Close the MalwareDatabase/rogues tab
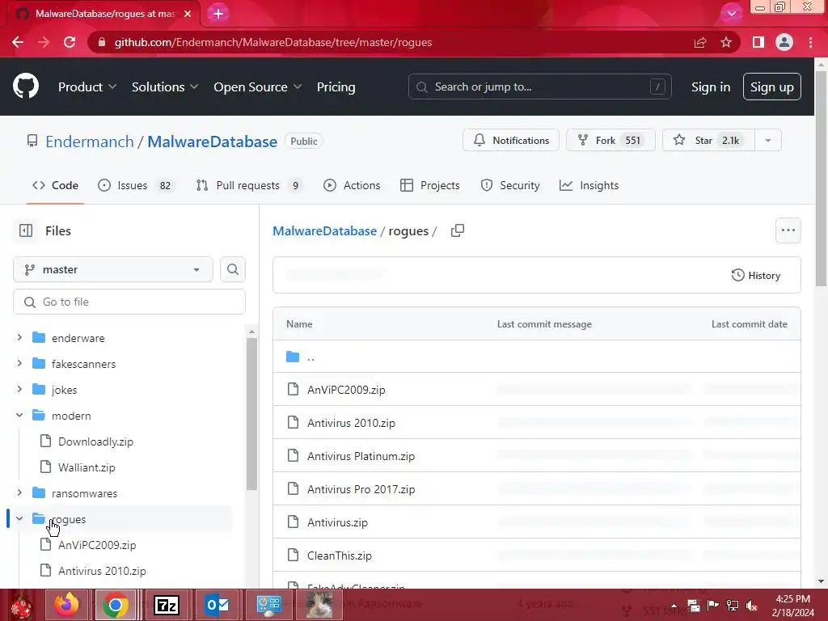 click(x=188, y=14)
